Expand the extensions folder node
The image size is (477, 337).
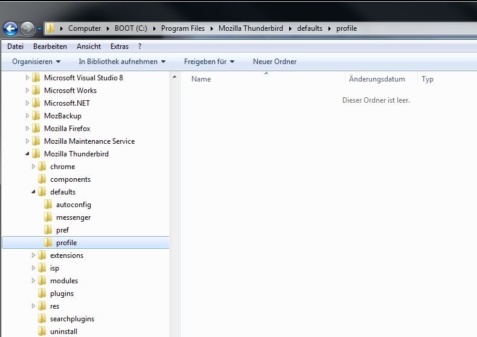pos(33,255)
